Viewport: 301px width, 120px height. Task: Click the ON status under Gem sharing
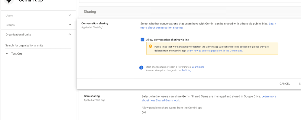(143, 112)
